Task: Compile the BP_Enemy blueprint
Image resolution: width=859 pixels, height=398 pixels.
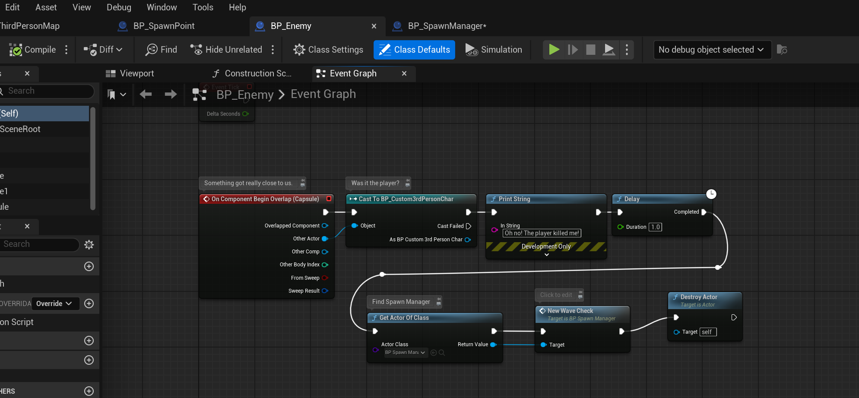Action: pos(33,50)
